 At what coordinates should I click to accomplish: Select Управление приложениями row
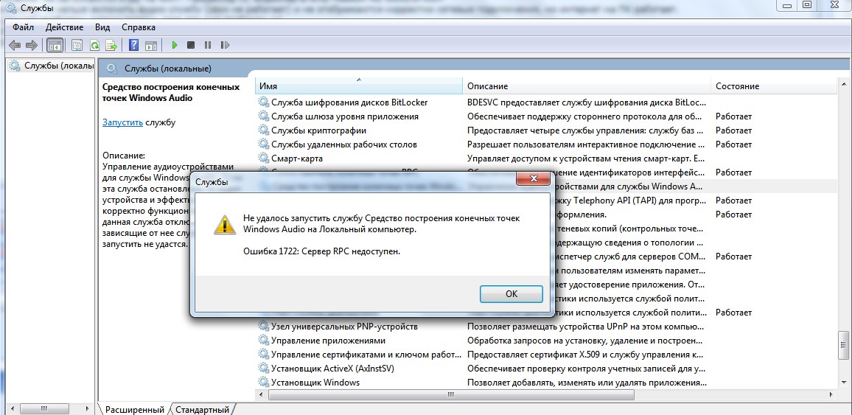[x=546, y=340]
